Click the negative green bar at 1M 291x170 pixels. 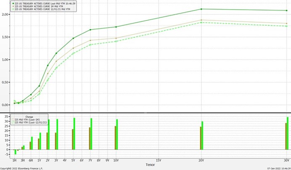15,152
